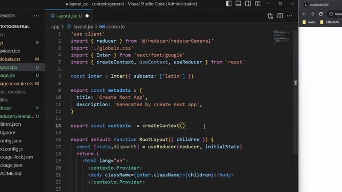The width and height of the screenshot is (342, 192).
Task: Close the unsaved layout.jsx tab via its dot
Action: (87, 16)
